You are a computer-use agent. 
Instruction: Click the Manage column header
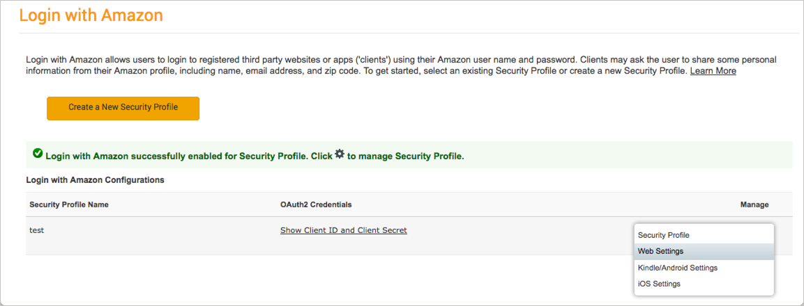pyautogui.click(x=754, y=204)
